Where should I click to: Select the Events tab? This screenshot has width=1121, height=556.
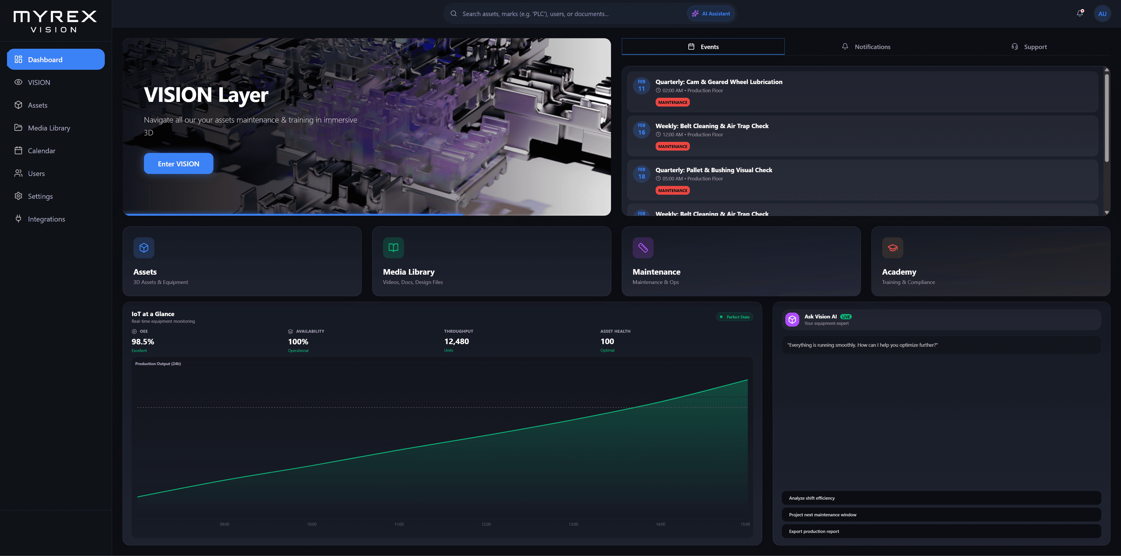pos(703,46)
